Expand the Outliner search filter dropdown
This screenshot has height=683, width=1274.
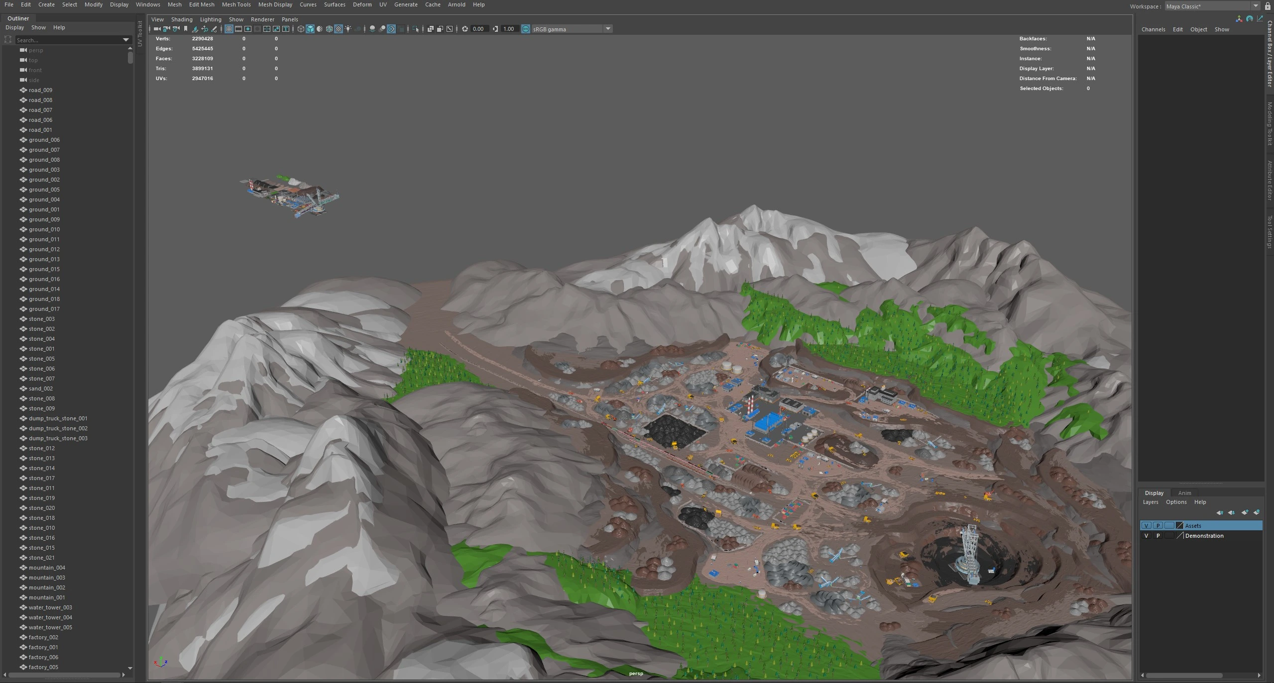coord(125,40)
